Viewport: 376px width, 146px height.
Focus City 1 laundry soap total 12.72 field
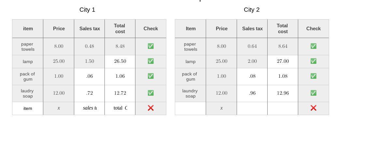[x=120, y=93]
